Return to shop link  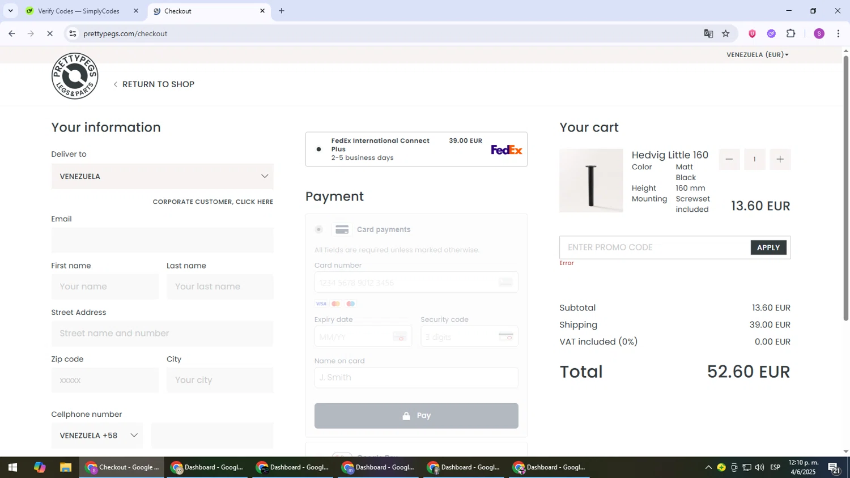click(154, 84)
